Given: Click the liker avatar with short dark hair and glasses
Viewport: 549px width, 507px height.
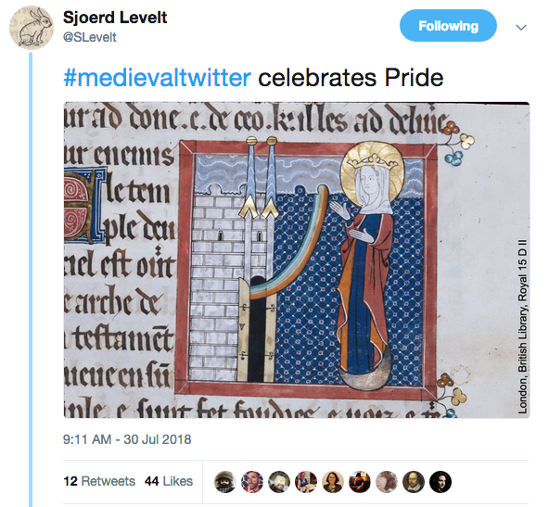Looking at the screenshot, I should pos(333,482).
